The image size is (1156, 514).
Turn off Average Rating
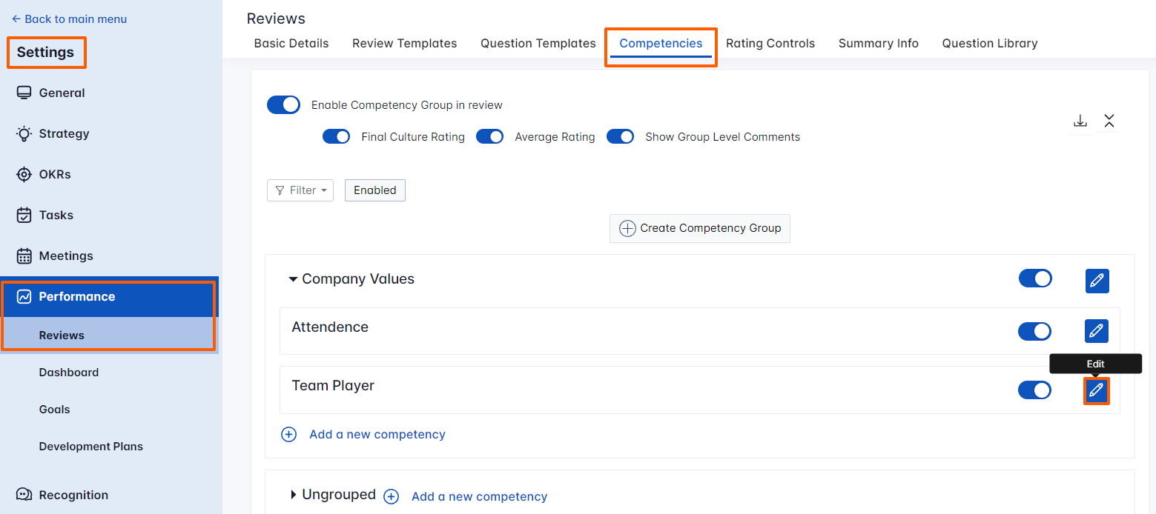(x=489, y=136)
